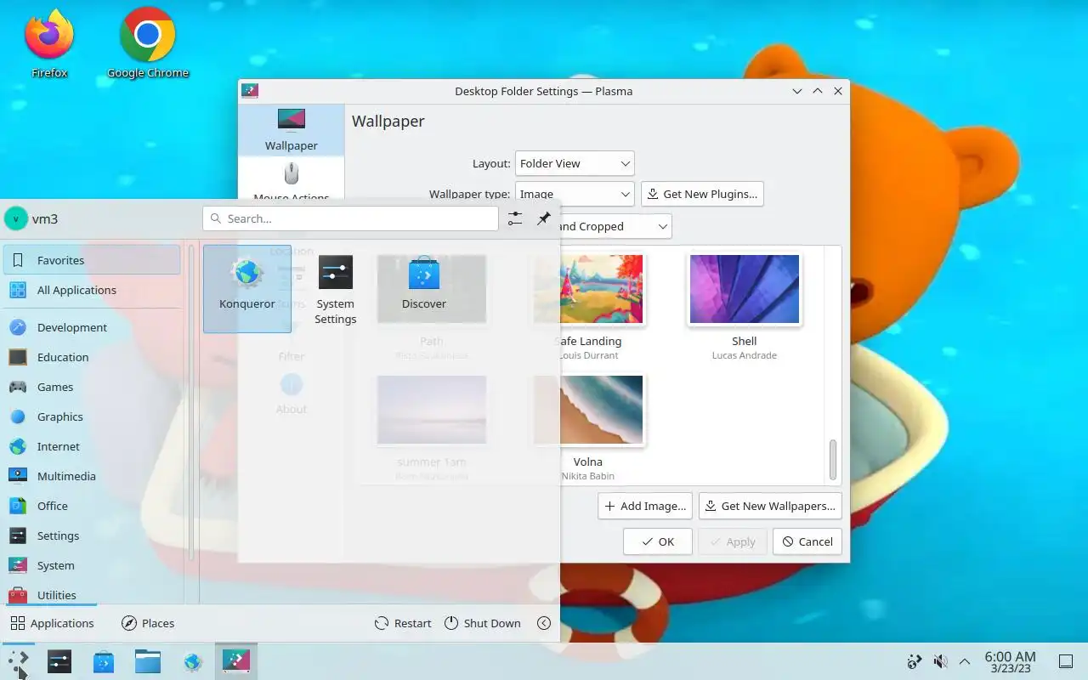Viewport: 1088px width, 680px height.
Task: Select the Wallpaper settings page
Action: [292, 130]
